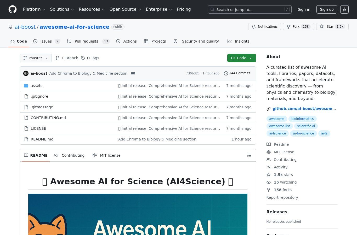Click the eye icon beside 15 watching
Image resolution: width=357 pixels, height=235 pixels.
coord(269,182)
